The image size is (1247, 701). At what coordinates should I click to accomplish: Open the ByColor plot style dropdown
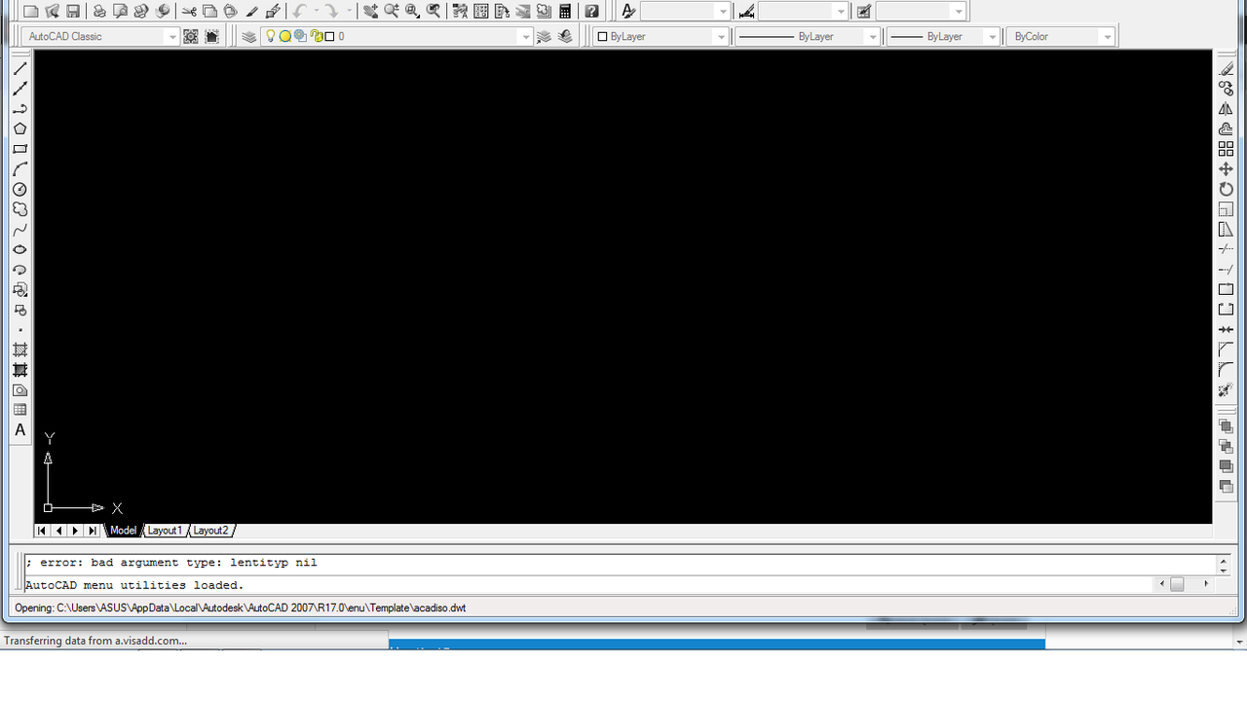(x=1107, y=37)
